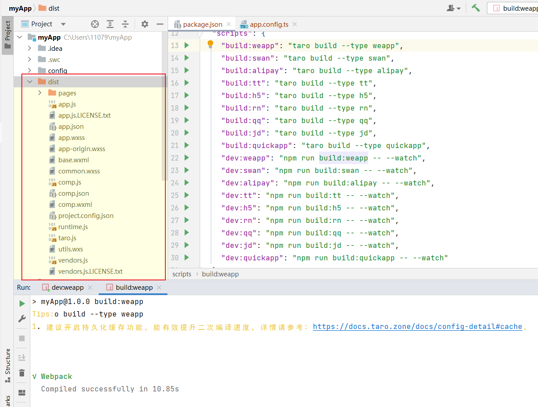Click the locate target icon in Project panel

coord(95,24)
